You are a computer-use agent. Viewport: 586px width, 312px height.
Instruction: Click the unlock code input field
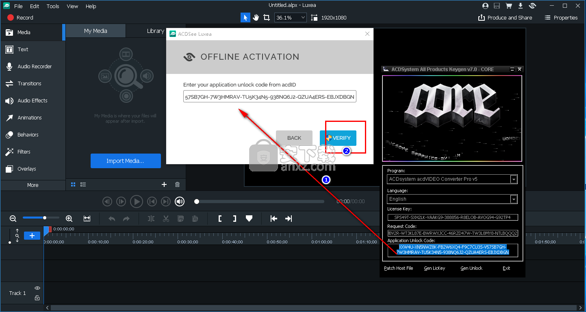pos(269,96)
